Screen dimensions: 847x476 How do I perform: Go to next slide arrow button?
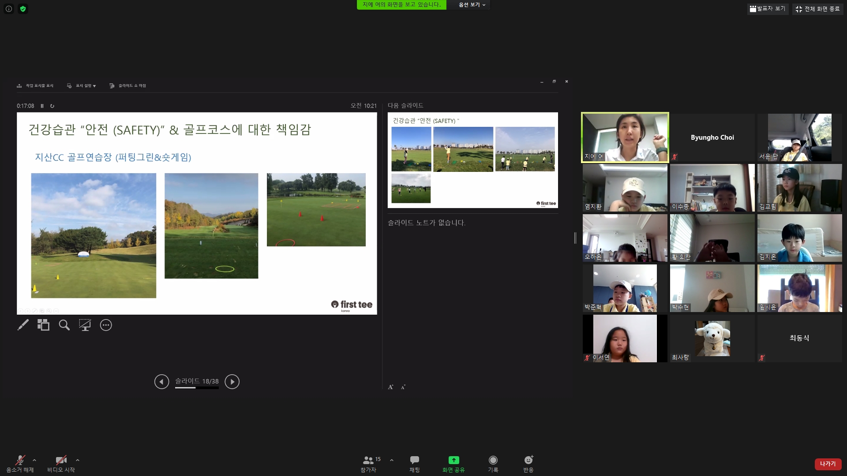pyautogui.click(x=232, y=382)
